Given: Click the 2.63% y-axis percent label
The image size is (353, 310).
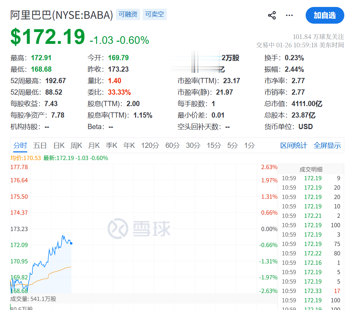Looking at the screenshot, I should click(269, 167).
